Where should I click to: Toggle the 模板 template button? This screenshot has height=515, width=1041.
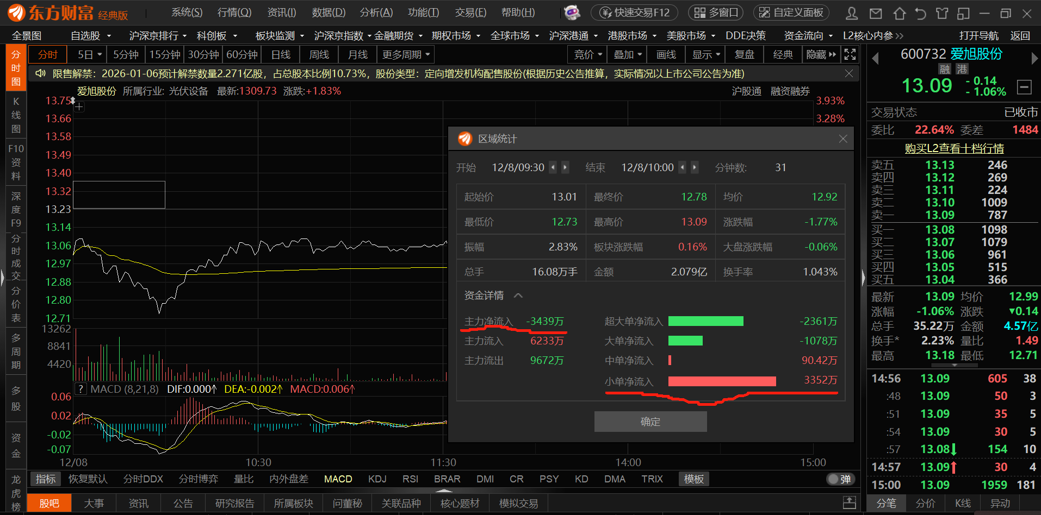point(694,479)
